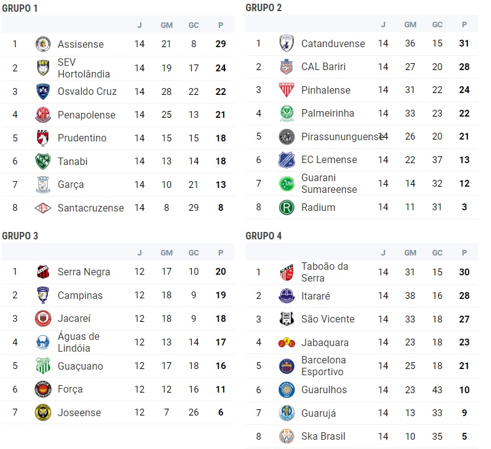Click the Ska Brasil club logo
The width and height of the screenshot is (491, 449).
[x=286, y=436]
